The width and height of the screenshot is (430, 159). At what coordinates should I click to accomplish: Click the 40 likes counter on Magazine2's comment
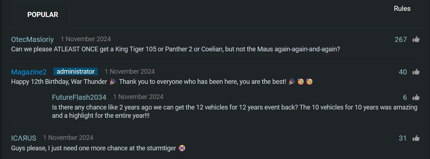click(403, 72)
